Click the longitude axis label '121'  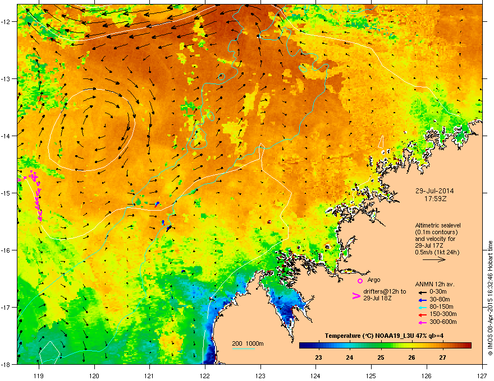[x=149, y=375]
